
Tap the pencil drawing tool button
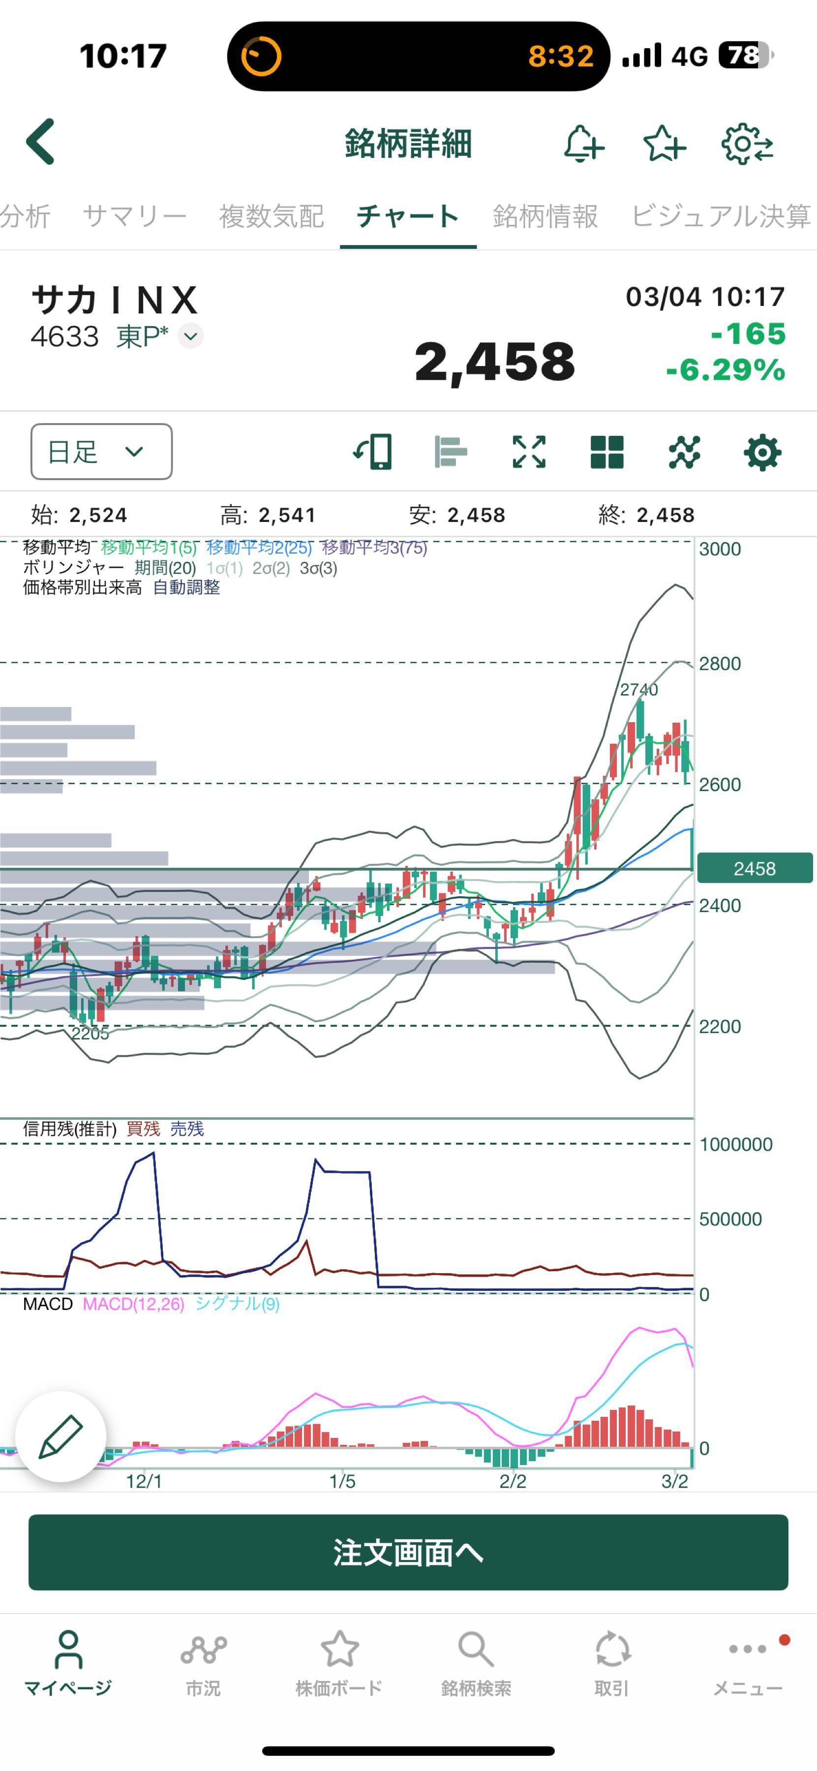tap(61, 1436)
